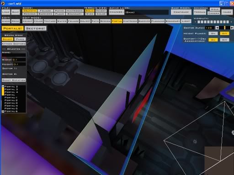The width and height of the screenshot is (234, 175).
Task: Toggle Paths visibility in Show group
Action: (x=59, y=11)
